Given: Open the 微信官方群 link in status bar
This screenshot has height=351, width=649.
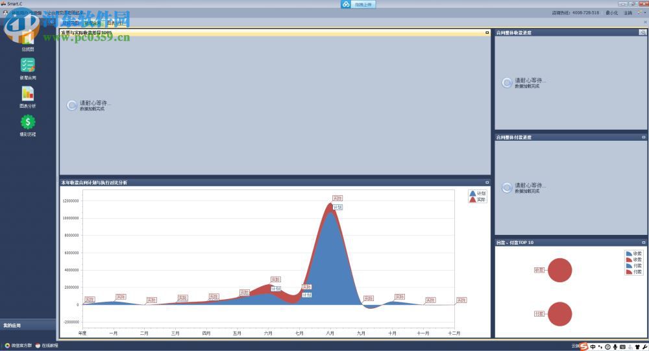Looking at the screenshot, I should (18, 345).
